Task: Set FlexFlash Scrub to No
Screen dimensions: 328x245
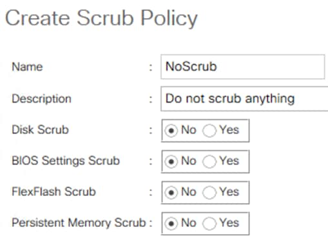Action: 171,192
